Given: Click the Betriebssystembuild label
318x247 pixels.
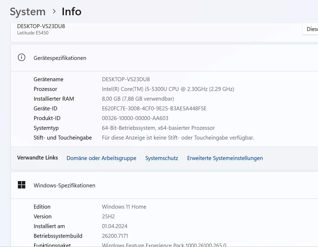Looking at the screenshot, I should [58, 236].
